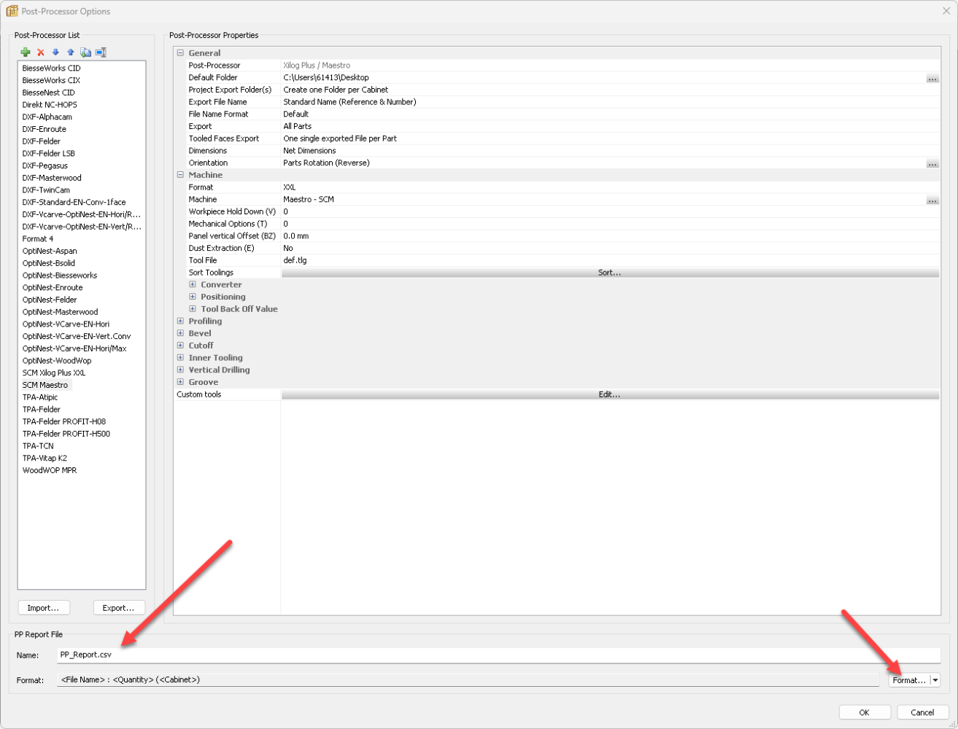
Task: Click the Sort... button for Sort Toolings
Action: coord(609,273)
